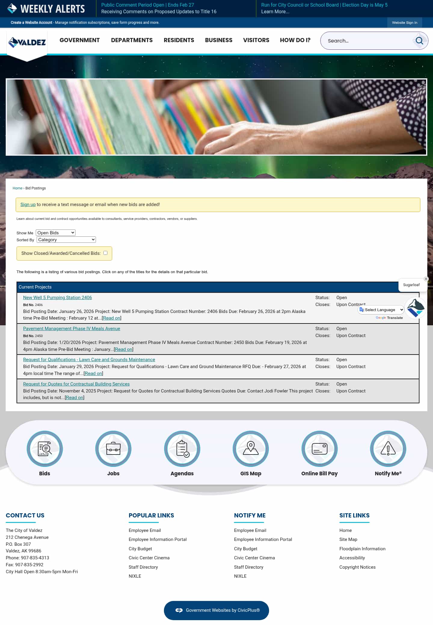Click Home under Site Links
Viewport: 433px width, 625px height.
point(345,530)
